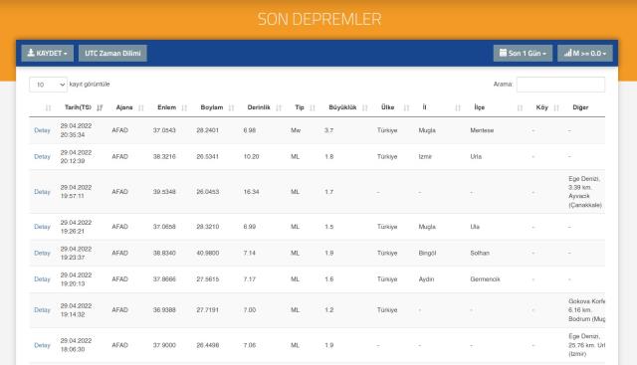Open Detay link for 20:12:39 İzmir Urla quake

(x=42, y=157)
